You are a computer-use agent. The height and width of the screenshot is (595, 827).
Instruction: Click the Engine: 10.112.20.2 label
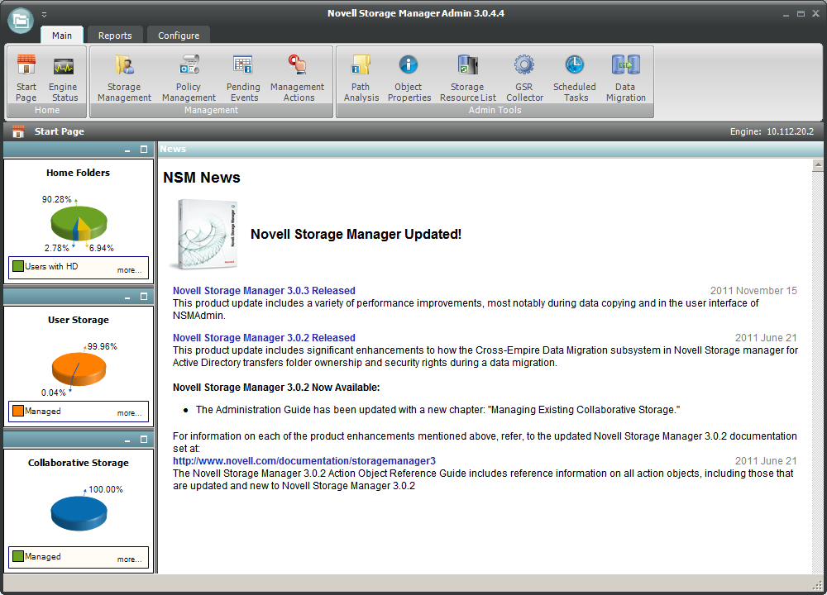772,131
